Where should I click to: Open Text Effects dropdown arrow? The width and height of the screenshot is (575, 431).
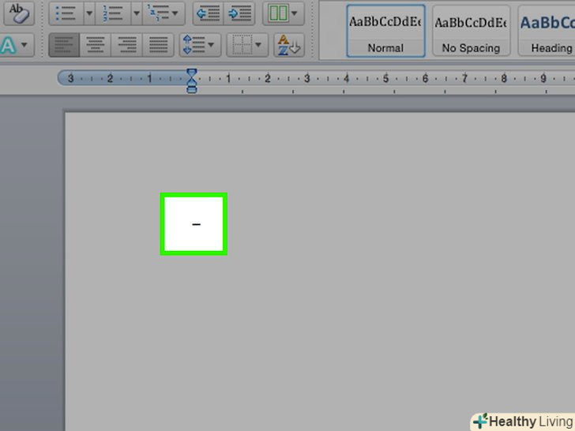coord(25,45)
